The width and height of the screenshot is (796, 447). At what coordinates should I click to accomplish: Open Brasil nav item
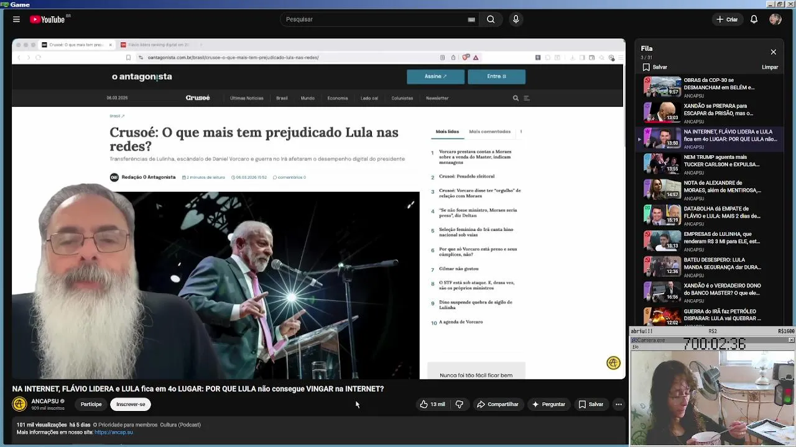point(282,98)
